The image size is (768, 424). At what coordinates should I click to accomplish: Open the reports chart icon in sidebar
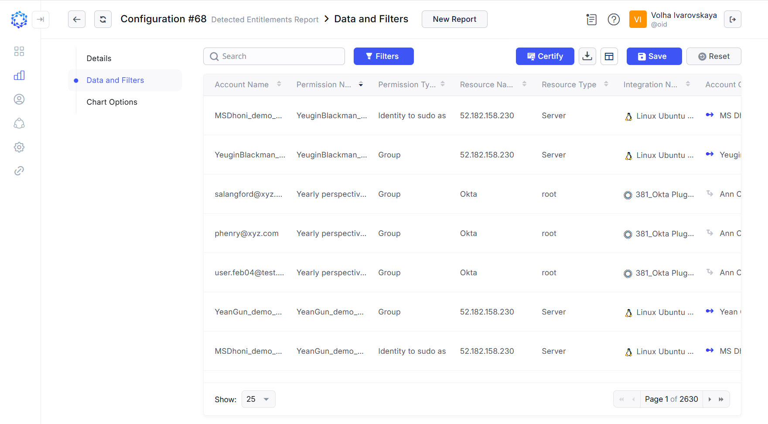coord(19,75)
